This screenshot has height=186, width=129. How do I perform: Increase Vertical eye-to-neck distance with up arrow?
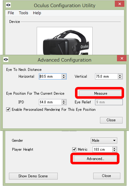click(x=120, y=75)
